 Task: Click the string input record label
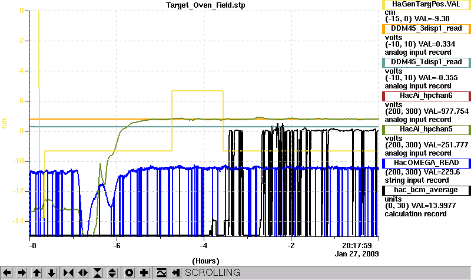[417, 180]
